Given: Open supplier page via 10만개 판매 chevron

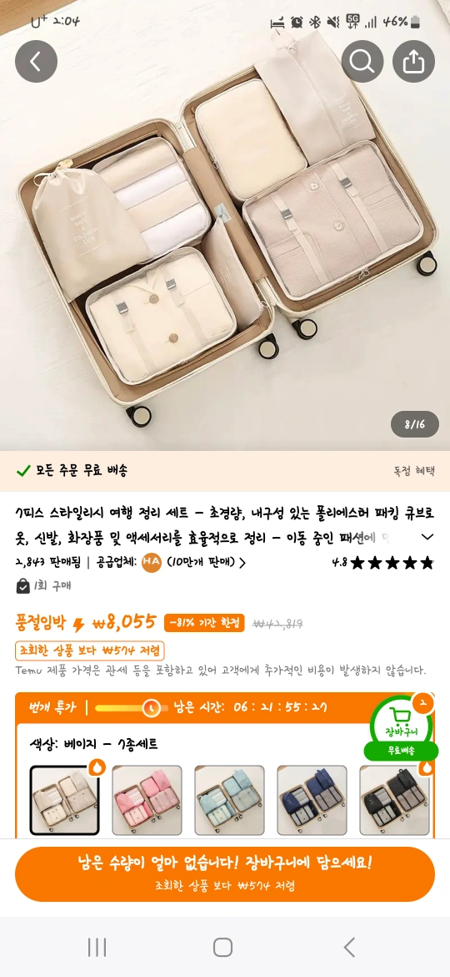Looking at the screenshot, I should tap(241, 564).
